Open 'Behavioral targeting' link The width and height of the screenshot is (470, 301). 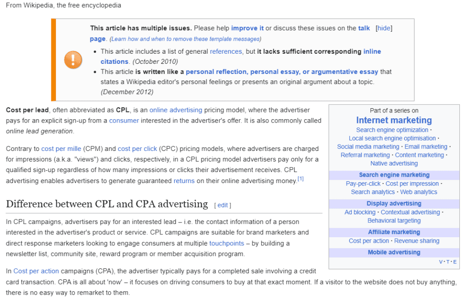click(x=394, y=221)
